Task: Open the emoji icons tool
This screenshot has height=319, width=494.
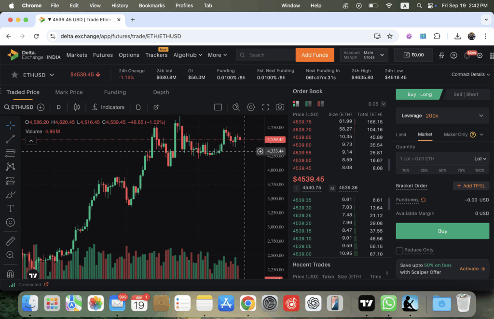Action: pyautogui.click(x=11, y=223)
